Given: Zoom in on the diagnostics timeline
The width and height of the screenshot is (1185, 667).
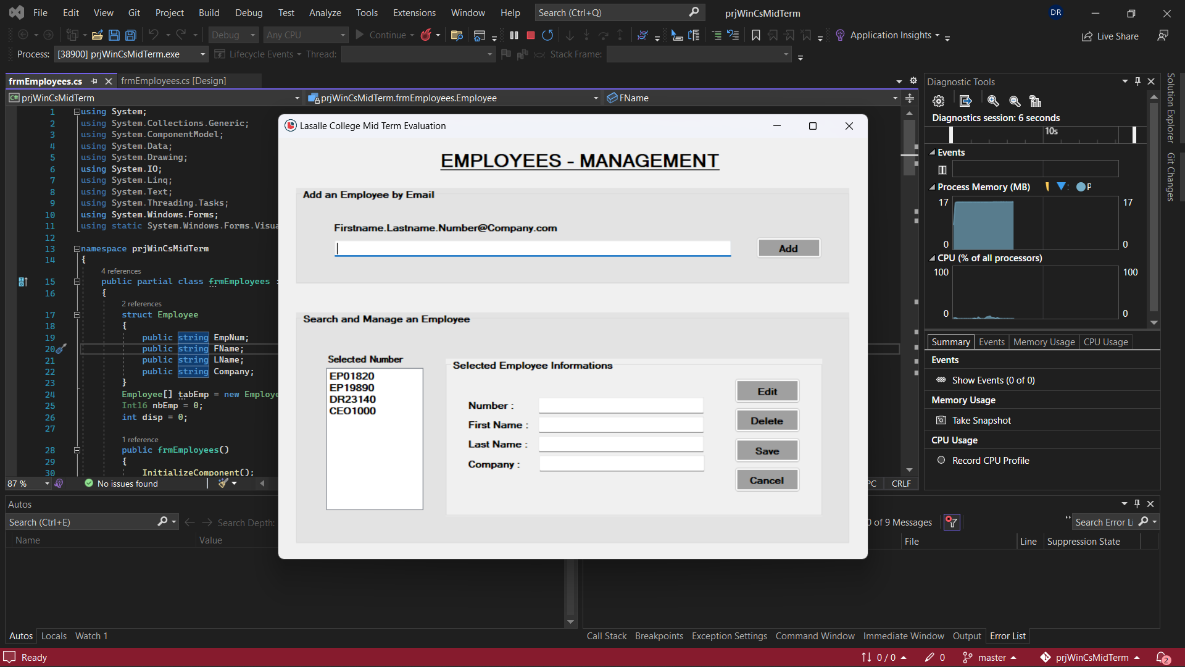Looking at the screenshot, I should click(x=993, y=101).
